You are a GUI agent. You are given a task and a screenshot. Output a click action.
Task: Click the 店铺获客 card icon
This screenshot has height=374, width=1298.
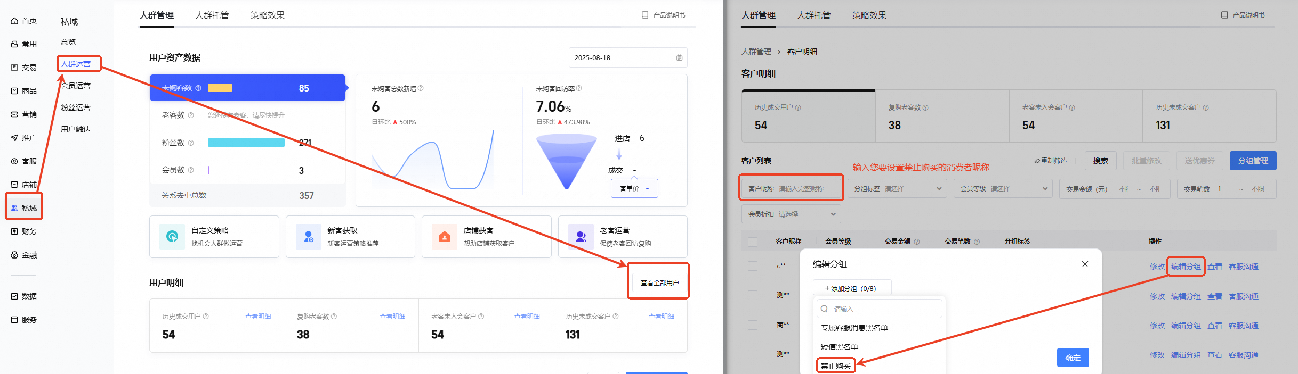click(445, 237)
